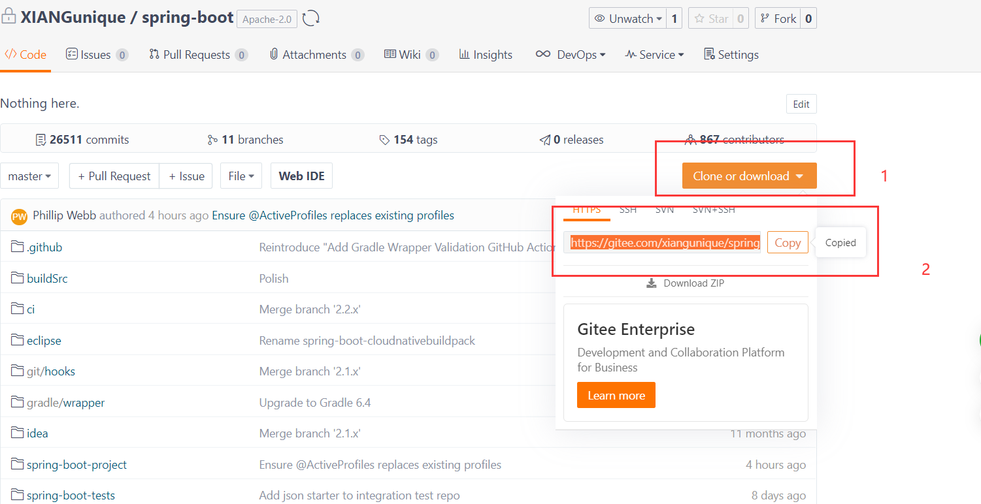View the Insights tab

(486, 55)
